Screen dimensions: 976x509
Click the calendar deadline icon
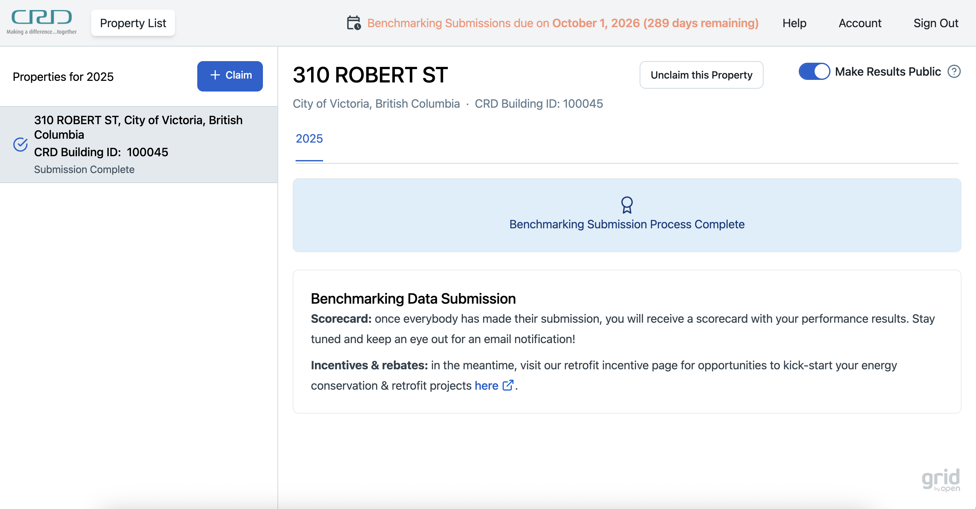click(x=353, y=23)
